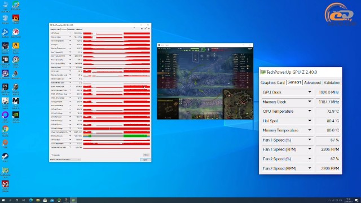Click the PerfCap Reason colored bar
Screen dimensions: 361x203
pos(117,136)
